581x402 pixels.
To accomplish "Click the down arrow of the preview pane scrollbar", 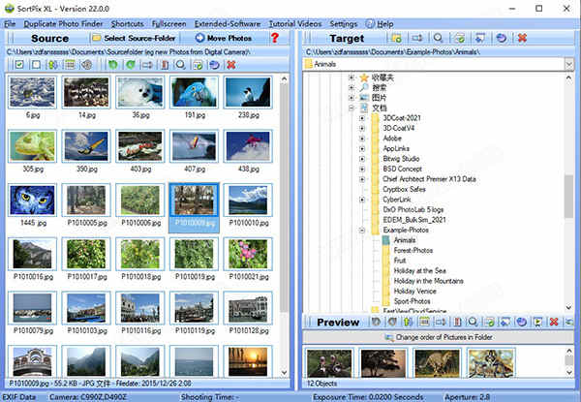I will (x=569, y=373).
